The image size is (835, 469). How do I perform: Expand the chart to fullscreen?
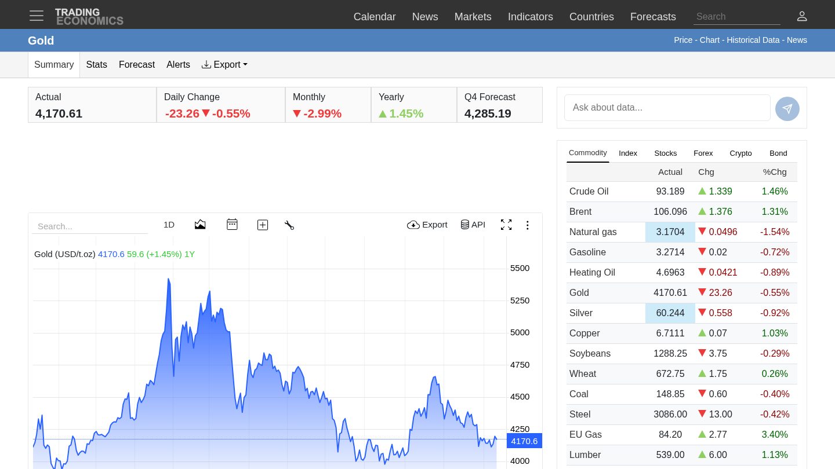(x=506, y=225)
